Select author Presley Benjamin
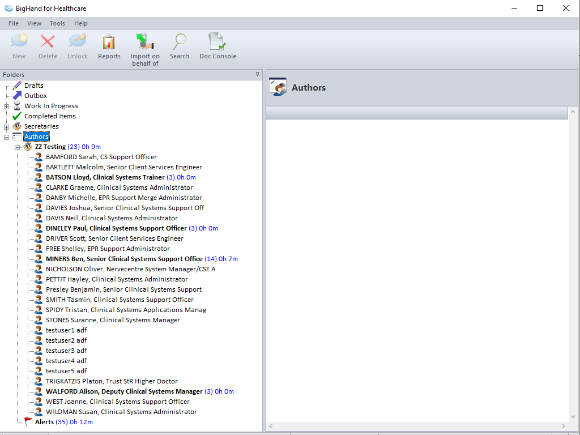580x435 pixels. point(124,289)
